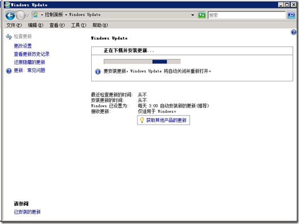Screen dimensions: 299x224
Task: Open 更新: 常见问题 link
Action: click(x=29, y=70)
